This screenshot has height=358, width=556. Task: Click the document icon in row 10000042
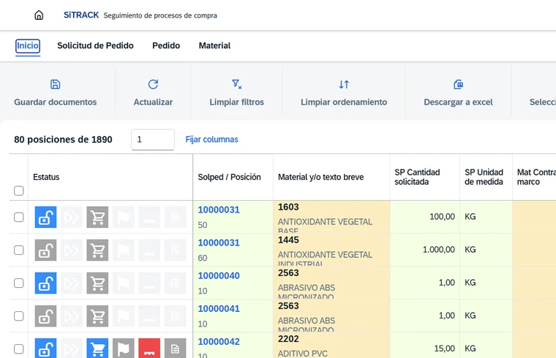[175, 348]
